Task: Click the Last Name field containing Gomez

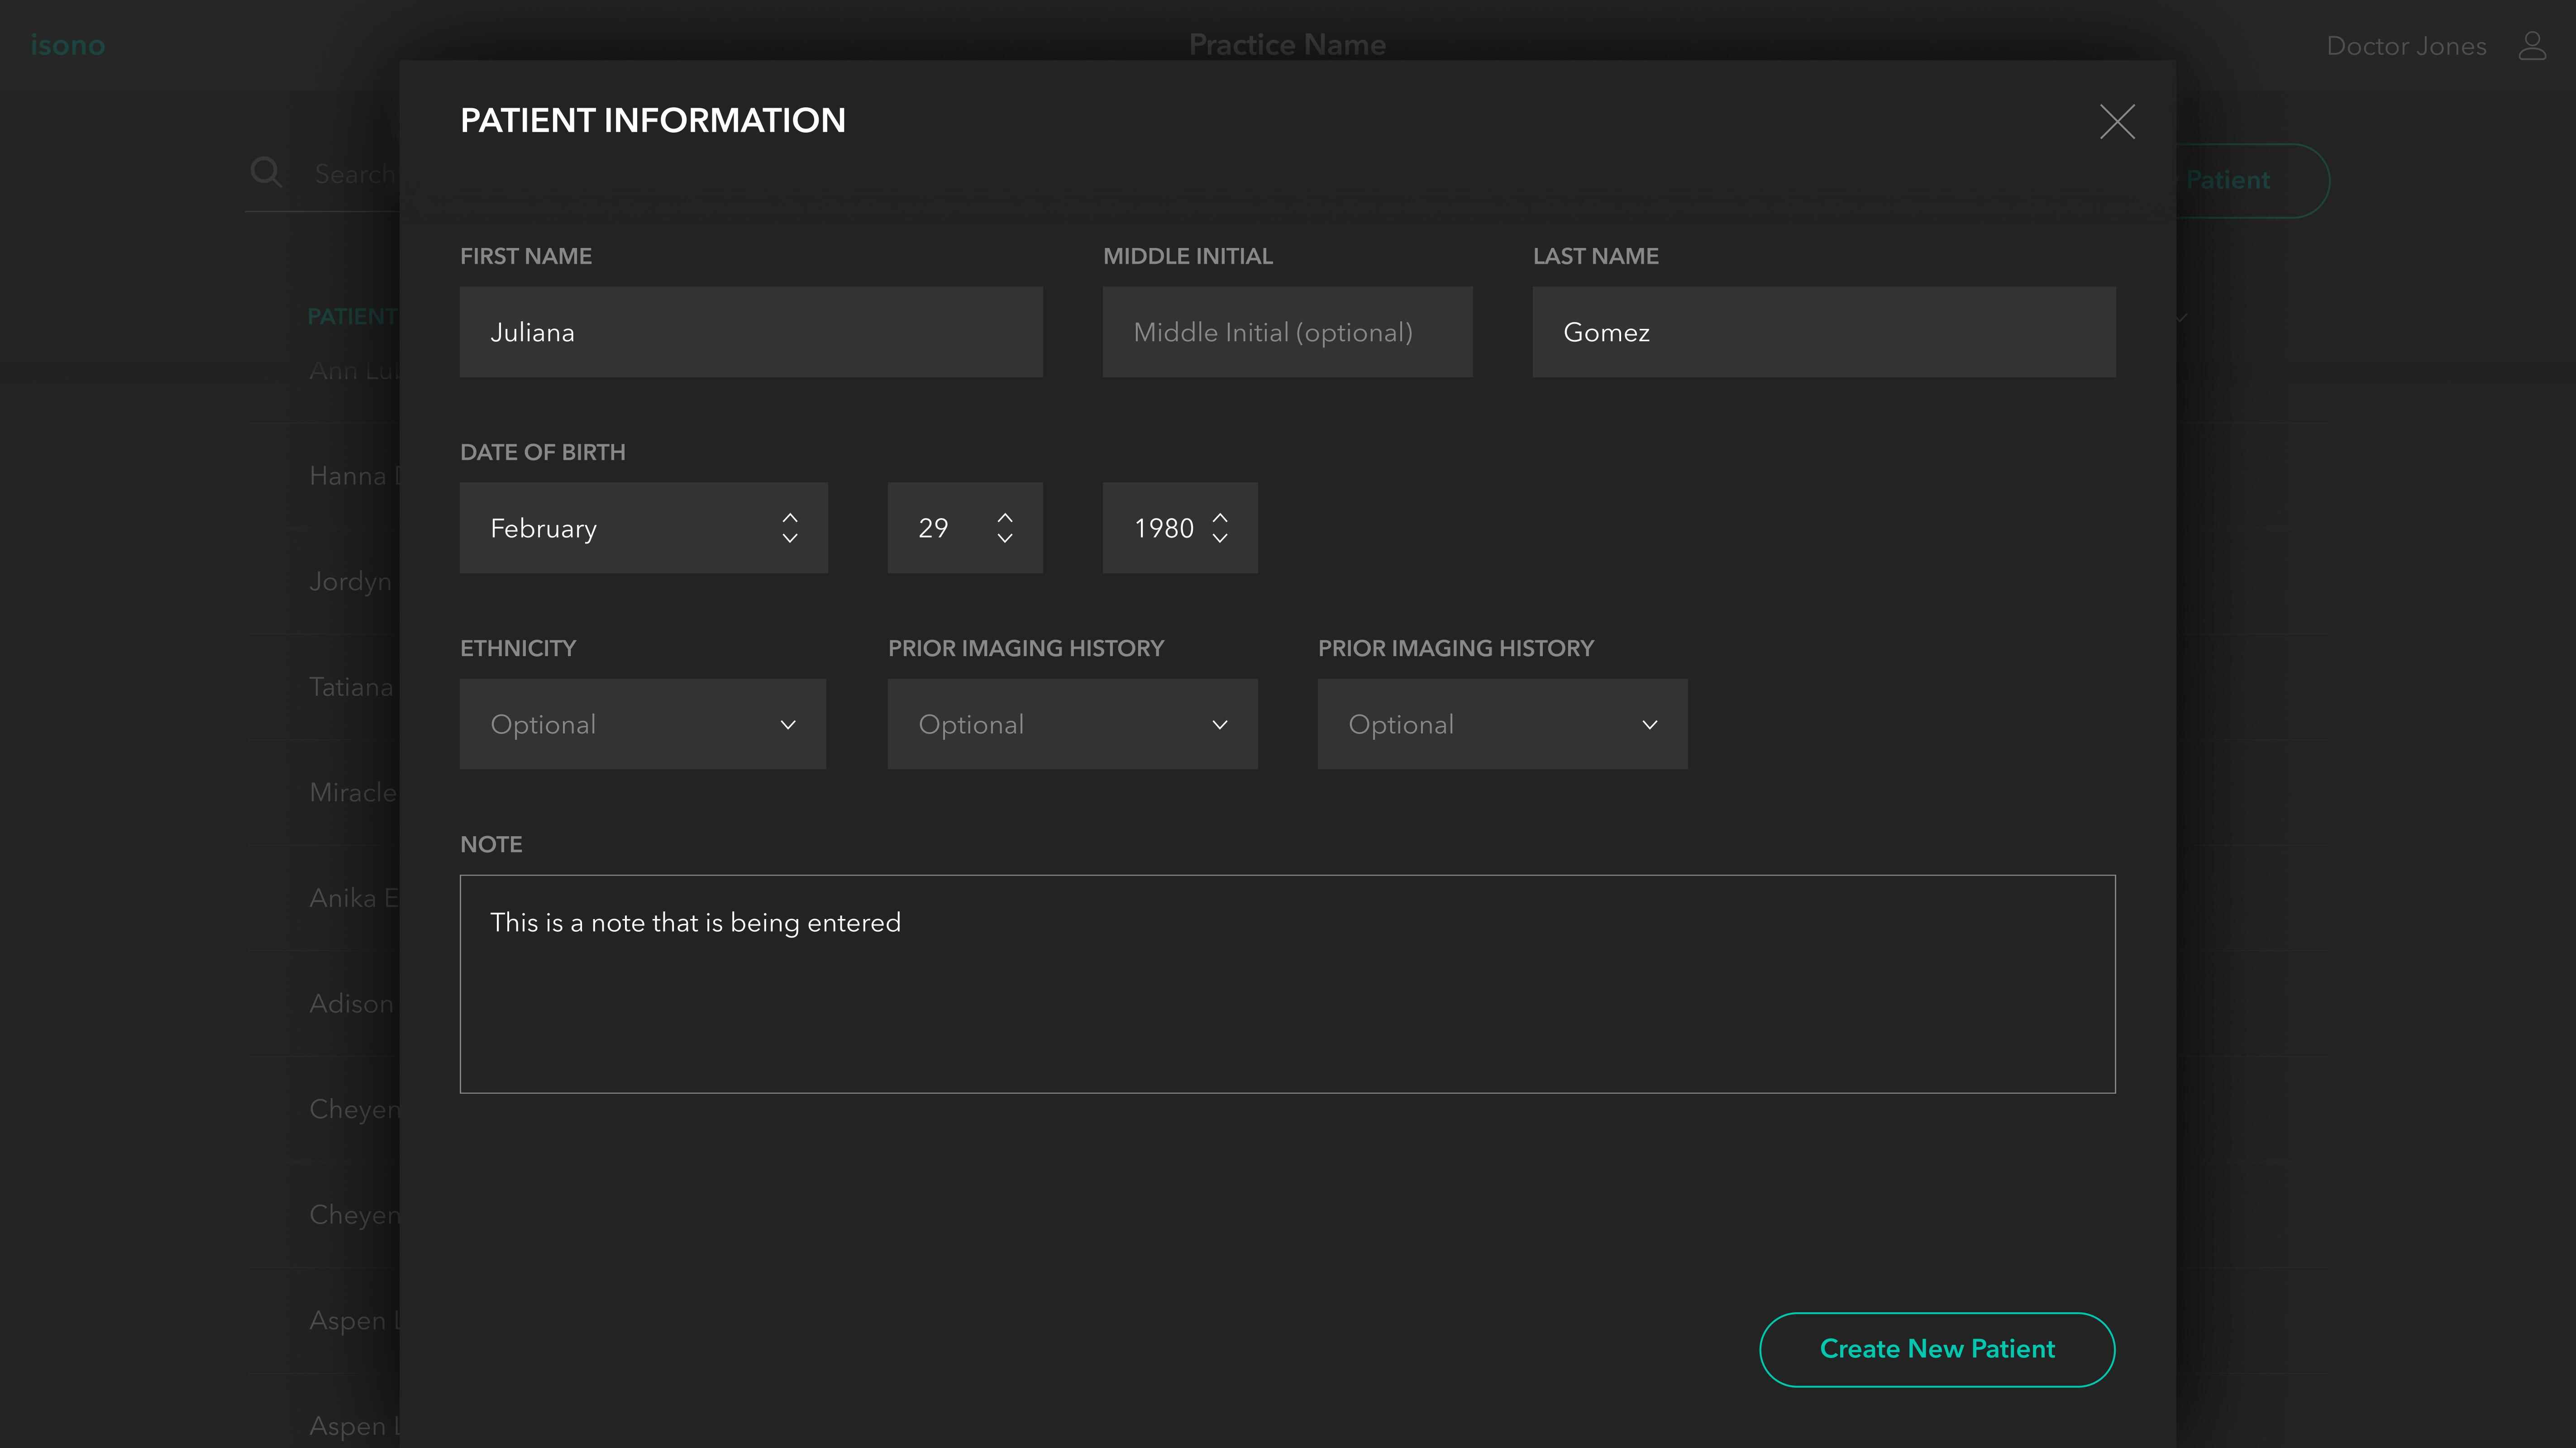Action: point(1823,332)
